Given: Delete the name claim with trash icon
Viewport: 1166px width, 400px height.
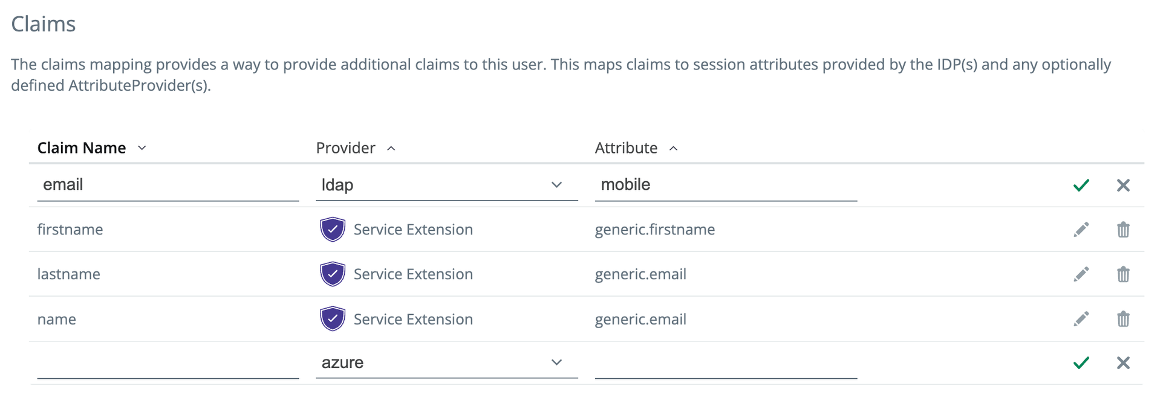Looking at the screenshot, I should click(x=1123, y=319).
